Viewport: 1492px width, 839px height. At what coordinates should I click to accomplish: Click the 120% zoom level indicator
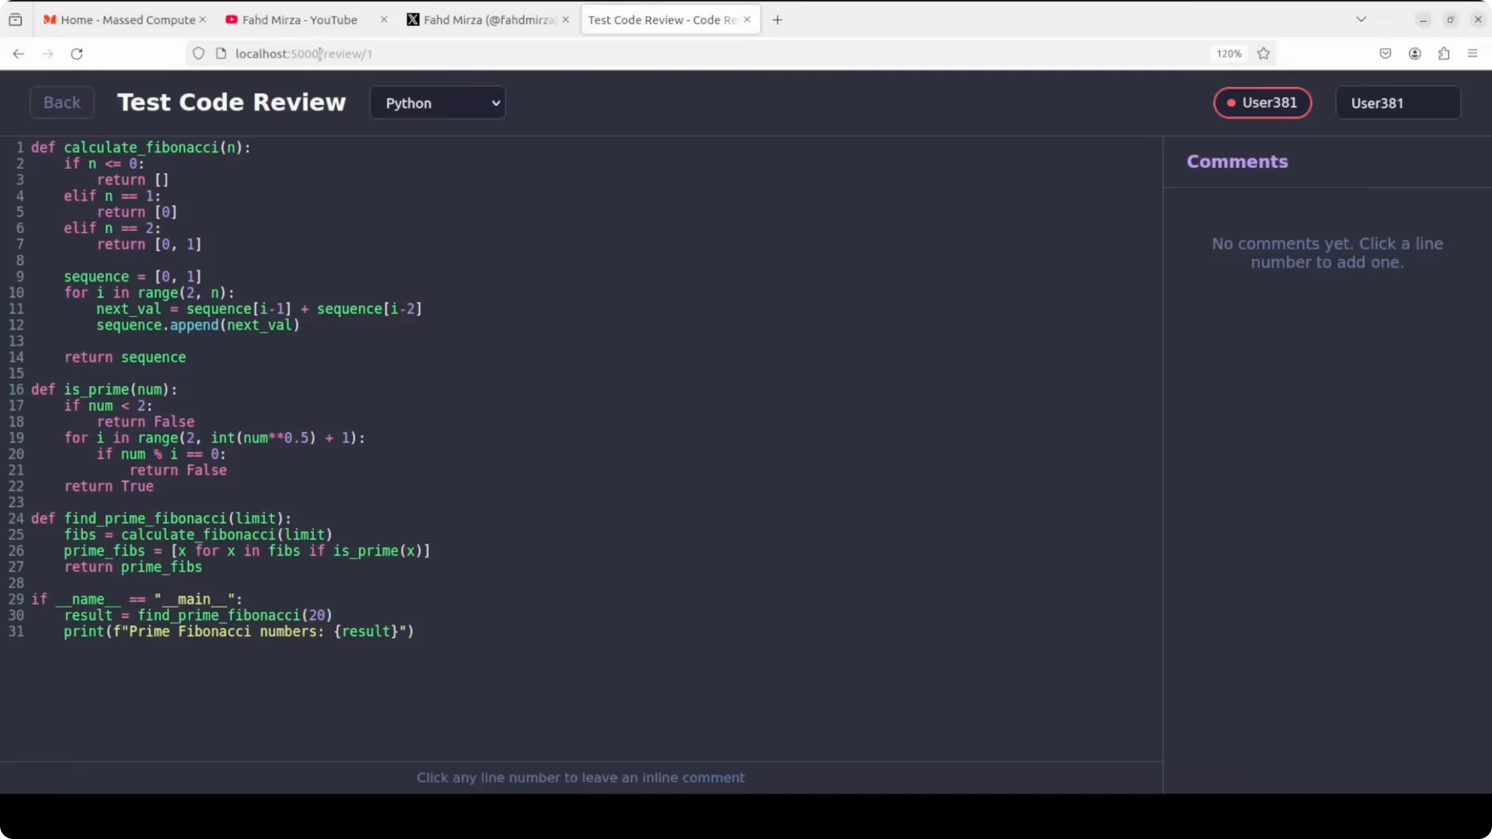coord(1229,54)
